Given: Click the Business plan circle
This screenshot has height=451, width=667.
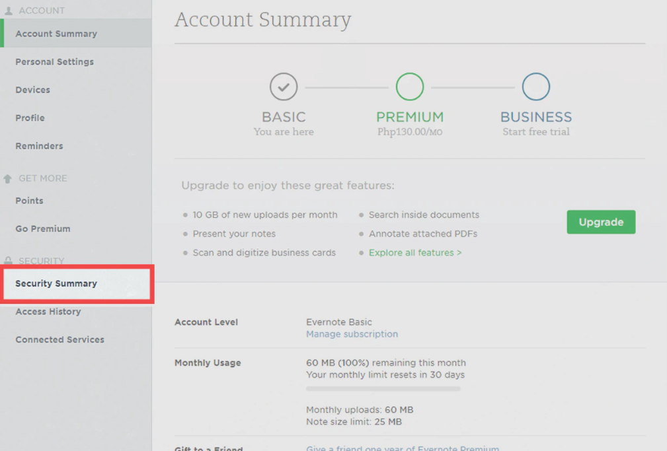Looking at the screenshot, I should point(536,87).
